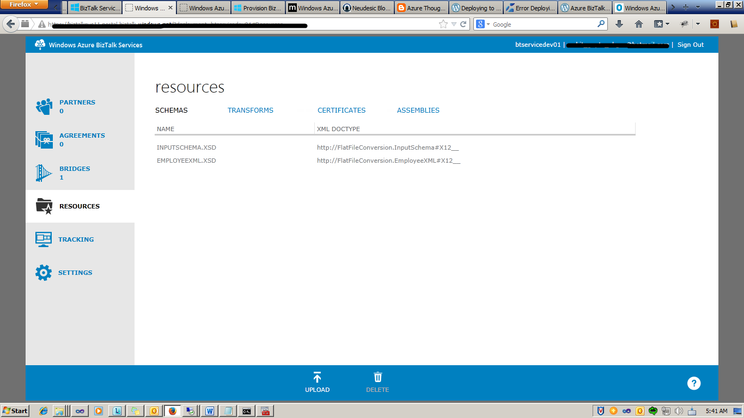Viewport: 744px width, 418px height.
Task: Open the bookmarks menu dropdown in toolbar
Action: pyautogui.click(x=662, y=24)
